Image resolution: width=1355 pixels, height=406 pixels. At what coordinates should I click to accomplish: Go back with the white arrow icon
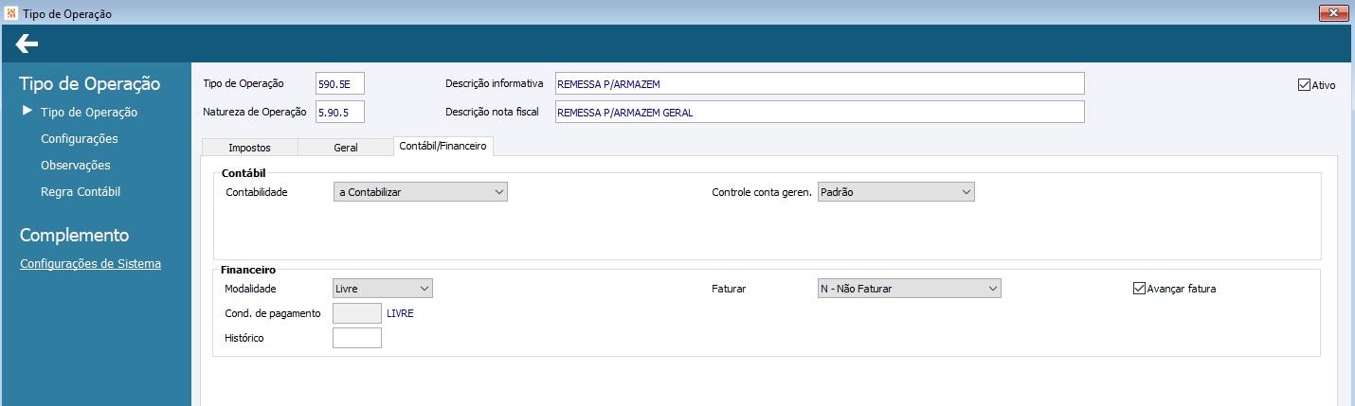[x=27, y=44]
